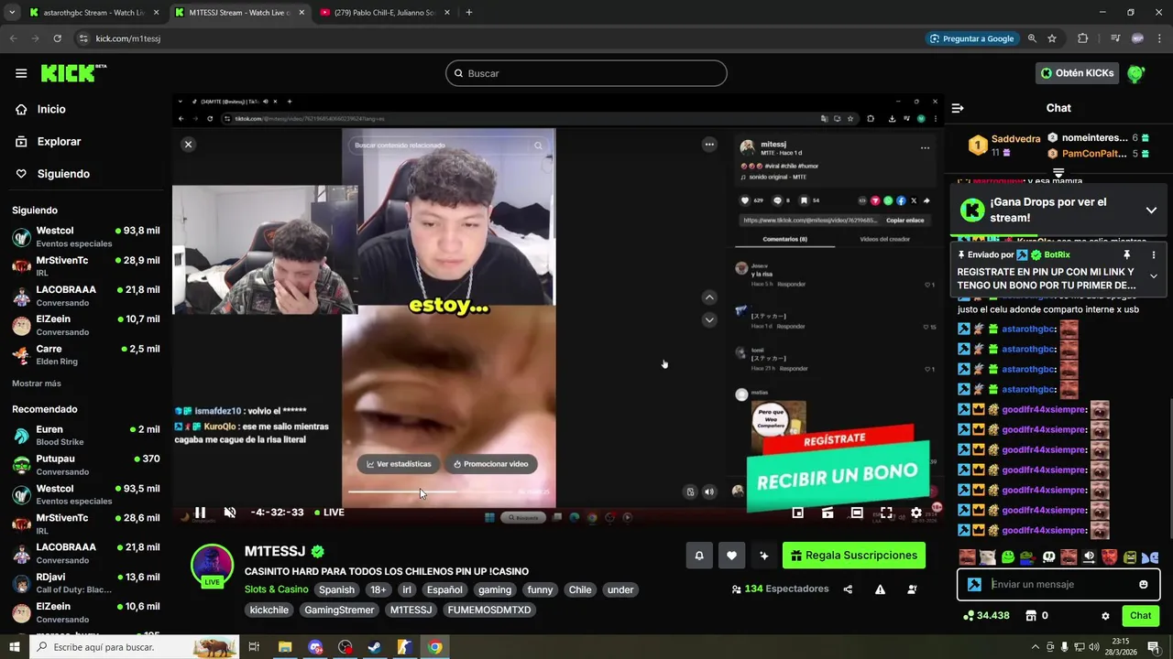Share the stream via share icon
The height and width of the screenshot is (659, 1173).
(x=848, y=589)
